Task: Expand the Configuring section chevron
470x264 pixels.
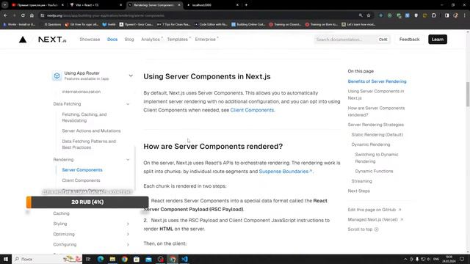Action: pyautogui.click(x=128, y=244)
